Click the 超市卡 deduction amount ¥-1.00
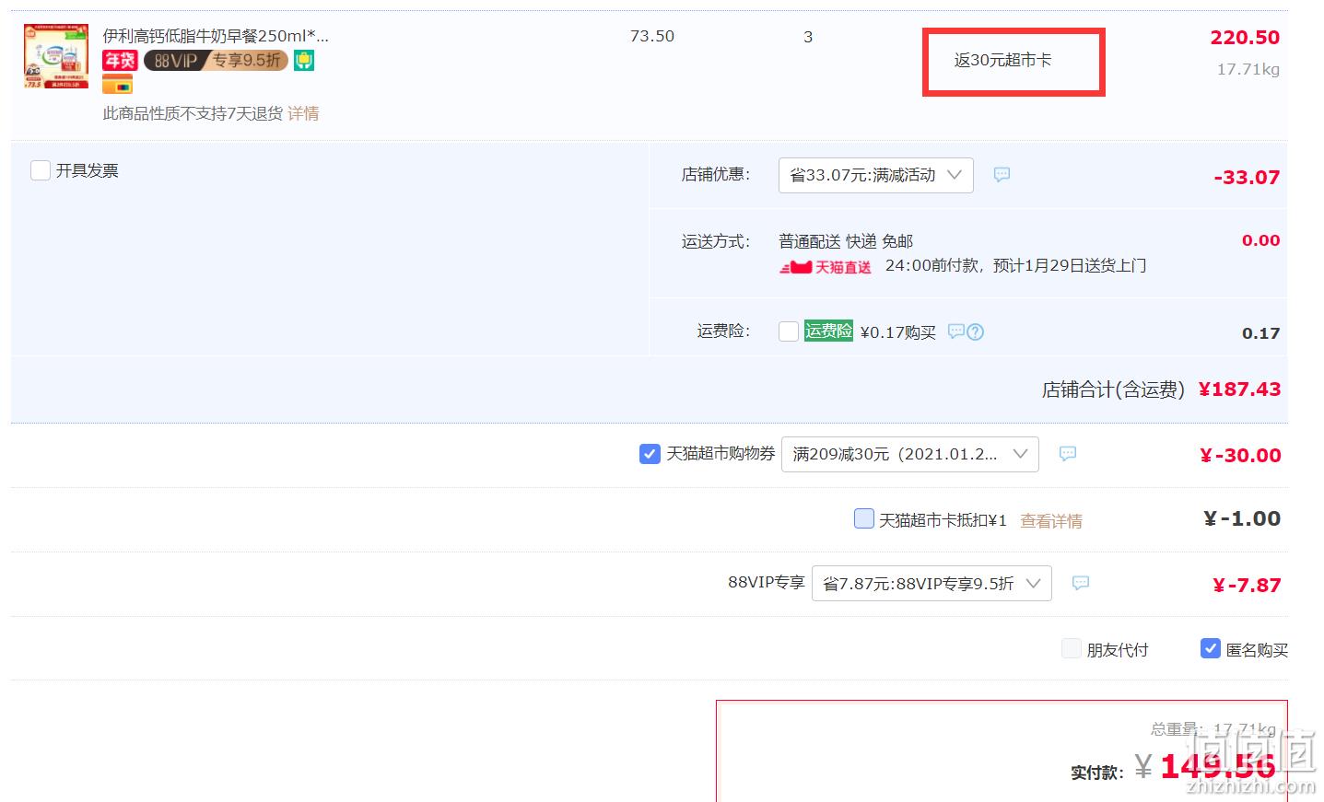 (1242, 518)
